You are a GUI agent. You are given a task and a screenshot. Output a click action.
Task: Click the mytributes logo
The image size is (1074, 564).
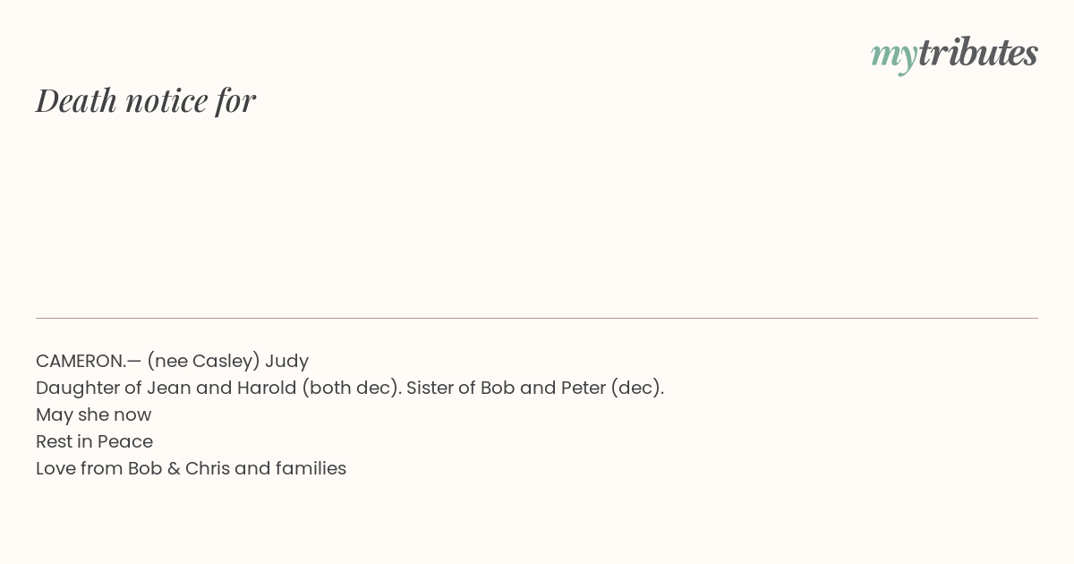click(954, 54)
